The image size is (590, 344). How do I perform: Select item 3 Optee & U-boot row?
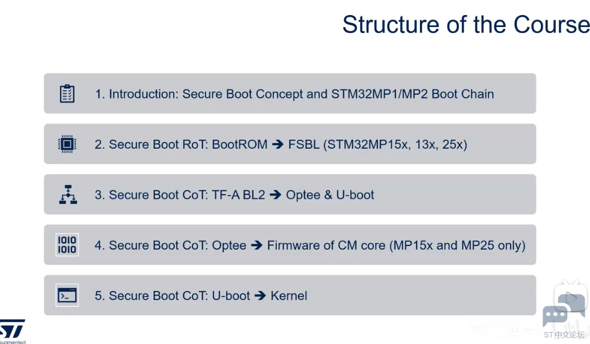[x=290, y=195]
